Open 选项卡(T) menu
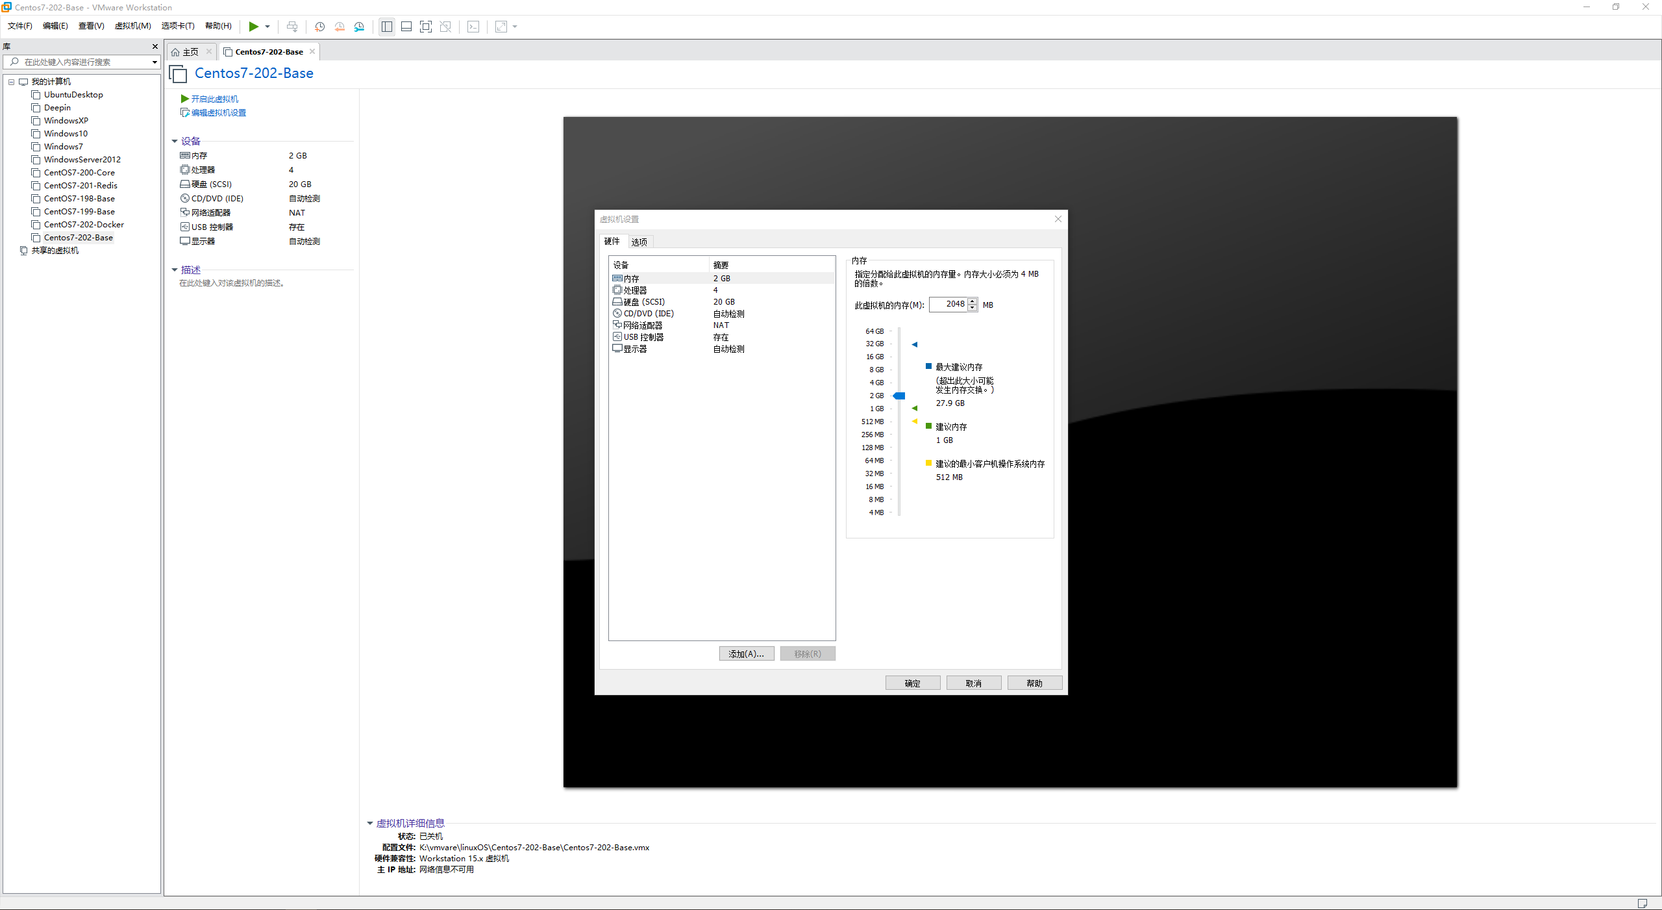This screenshot has height=910, width=1662. pos(178,26)
